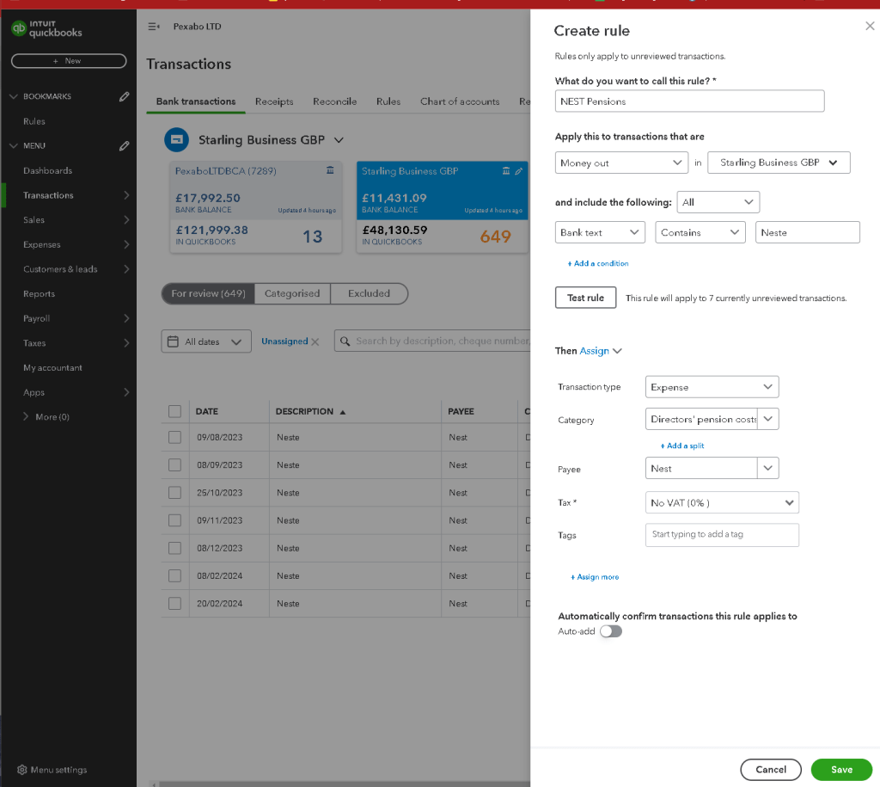Toggle the Auto-add switch
The width and height of the screenshot is (880, 787).
click(x=611, y=631)
